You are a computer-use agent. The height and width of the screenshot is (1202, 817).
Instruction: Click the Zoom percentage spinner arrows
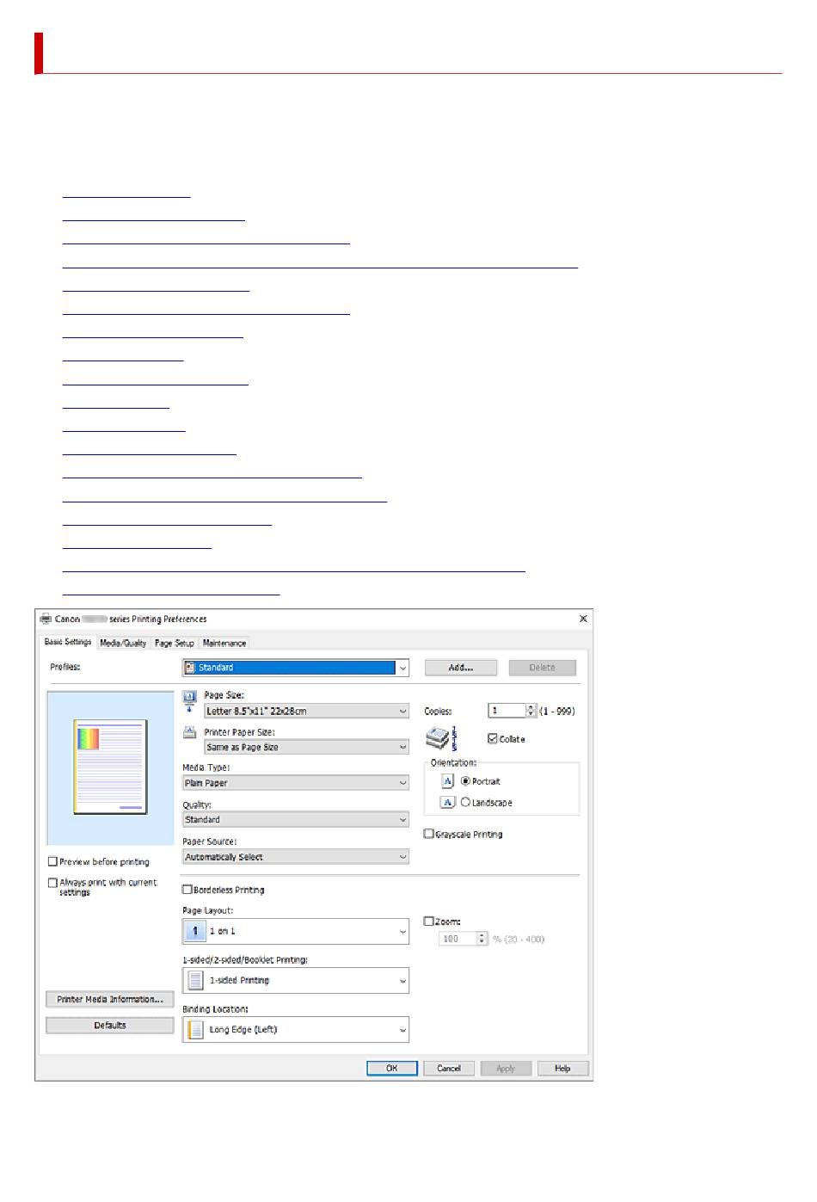[x=482, y=939]
